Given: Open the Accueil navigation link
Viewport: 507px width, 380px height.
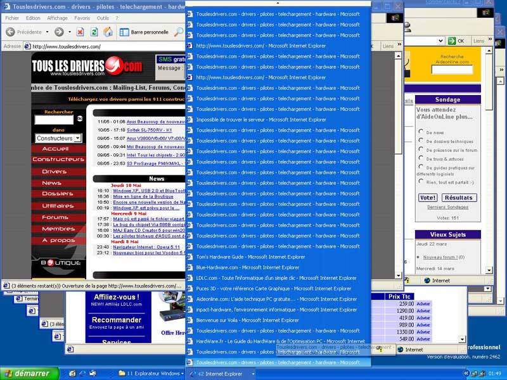Looking at the screenshot, I should [58, 149].
